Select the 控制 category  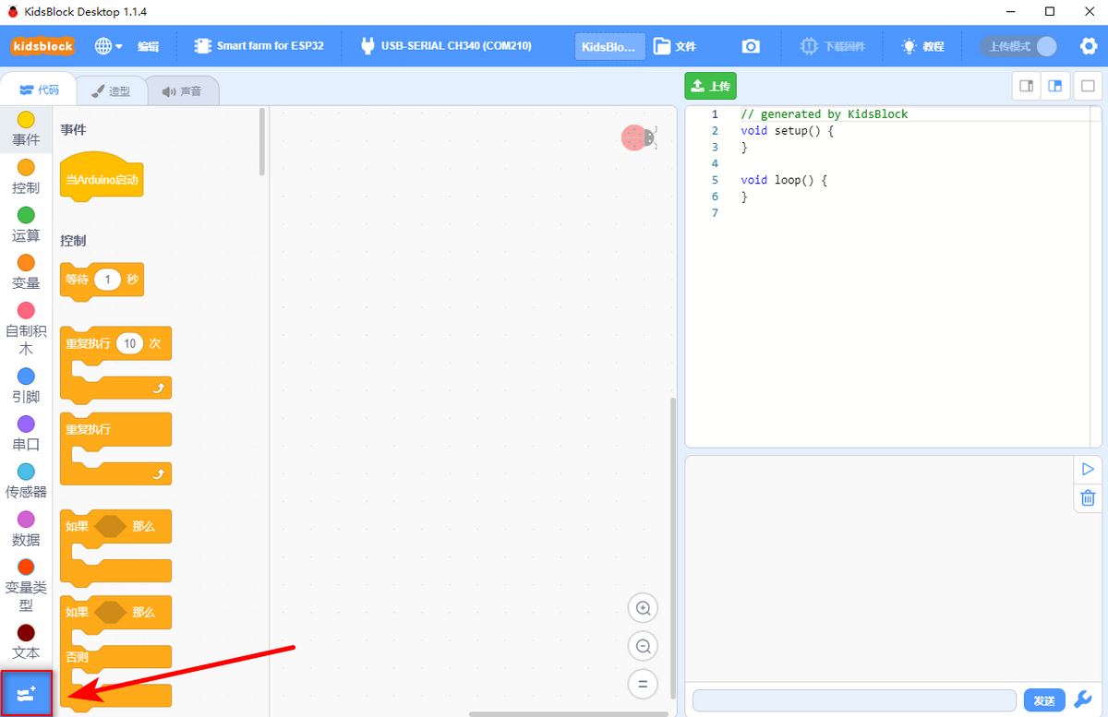coord(26,177)
